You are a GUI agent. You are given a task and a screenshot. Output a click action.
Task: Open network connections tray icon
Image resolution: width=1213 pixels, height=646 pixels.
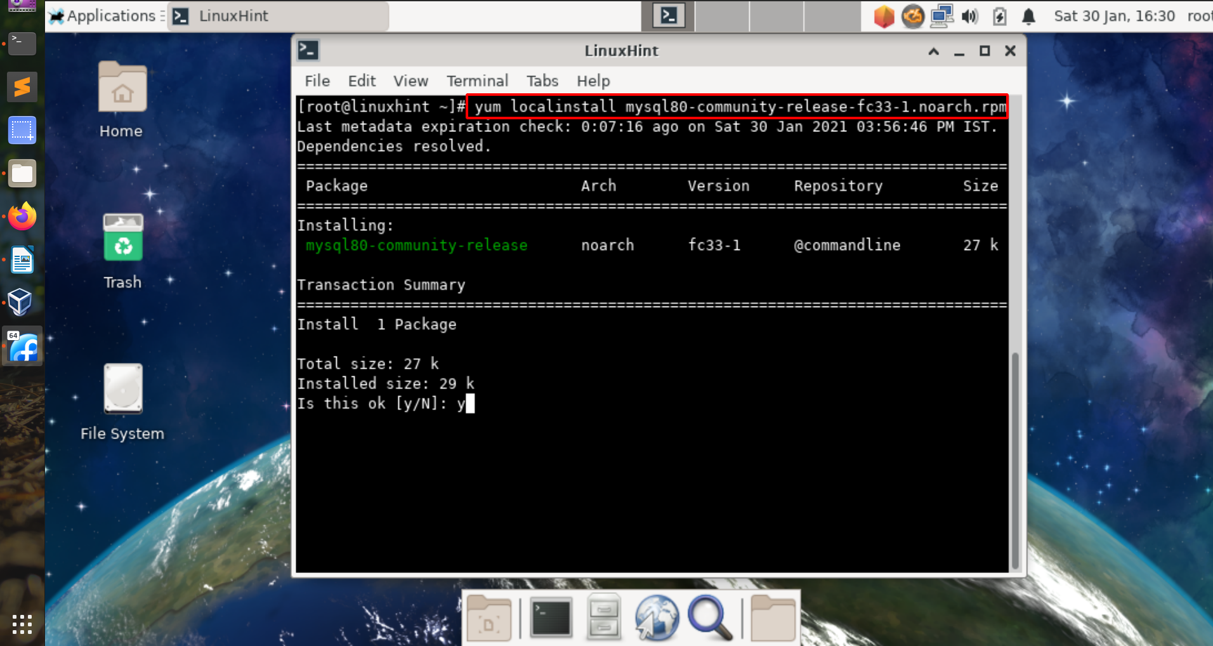(x=941, y=16)
